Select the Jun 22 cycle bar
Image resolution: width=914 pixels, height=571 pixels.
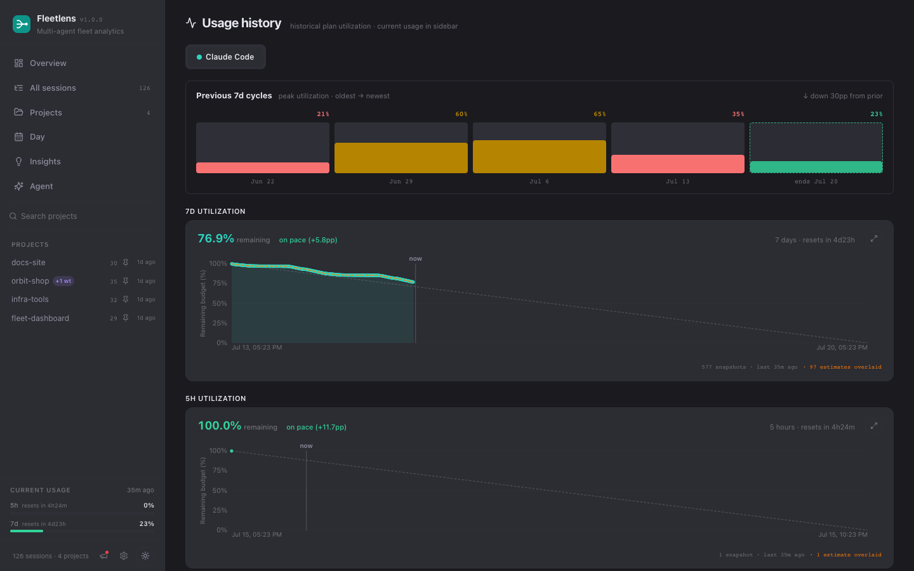pyautogui.click(x=263, y=148)
